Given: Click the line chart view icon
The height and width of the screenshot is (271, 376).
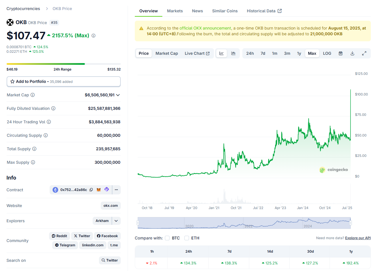Looking at the screenshot, I should click(221, 53).
